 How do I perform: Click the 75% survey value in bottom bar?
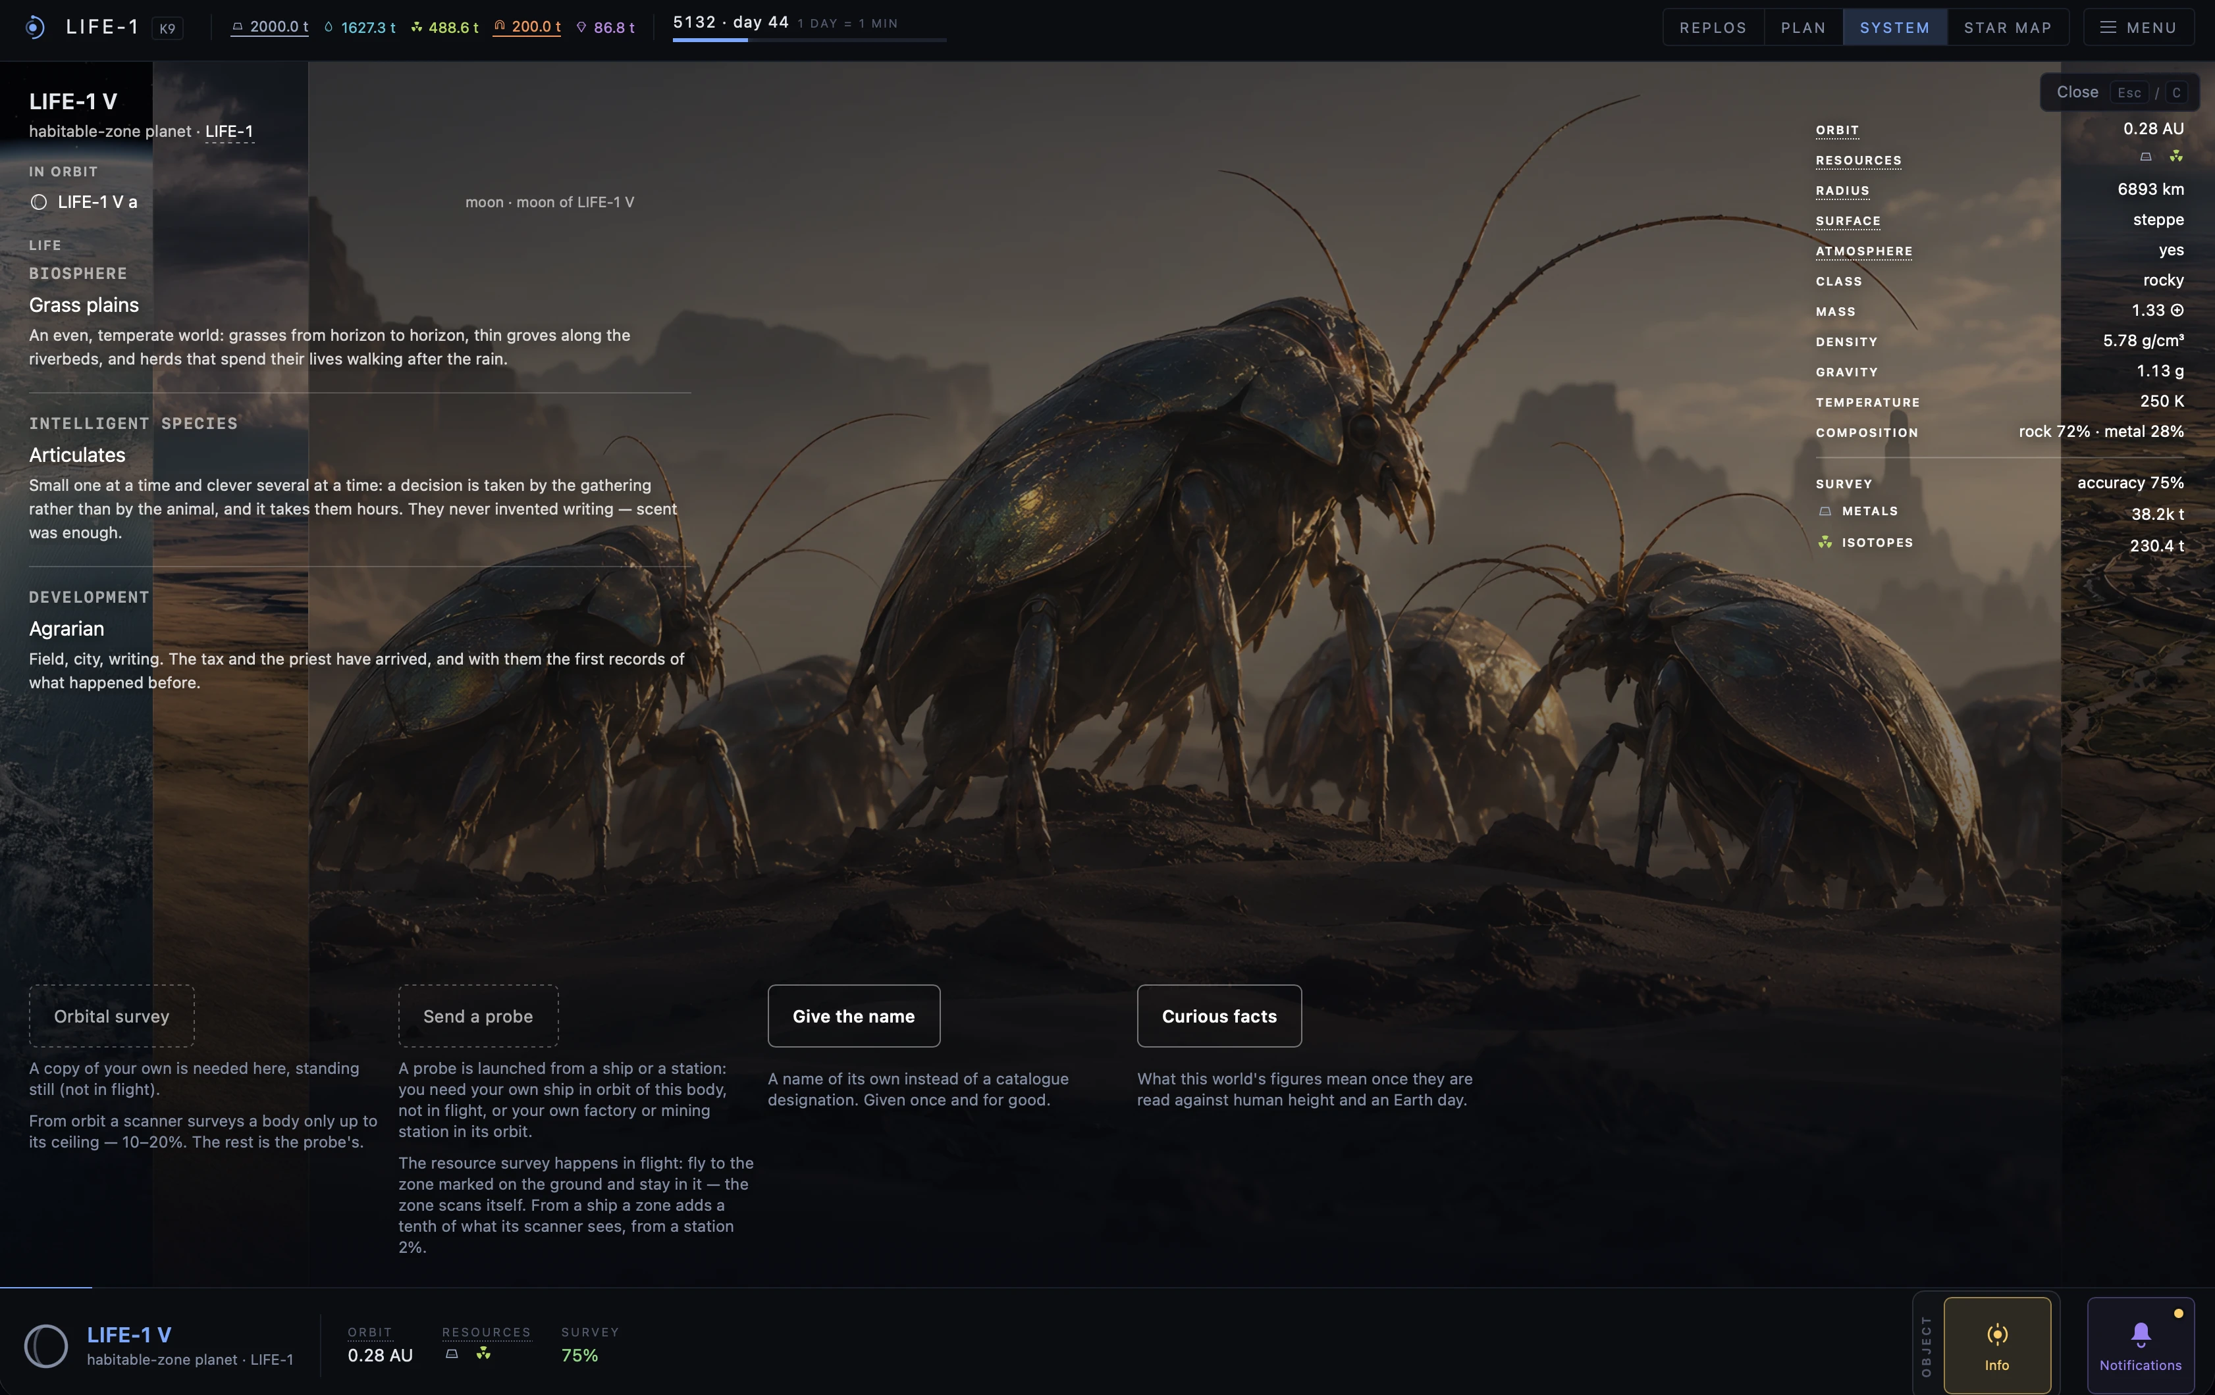pos(579,1356)
